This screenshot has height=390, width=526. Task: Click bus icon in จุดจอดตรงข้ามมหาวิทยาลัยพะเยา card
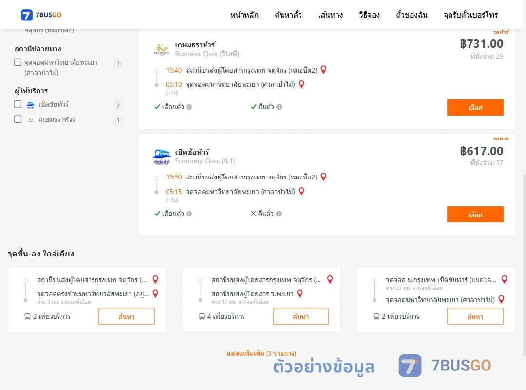tap(27, 316)
